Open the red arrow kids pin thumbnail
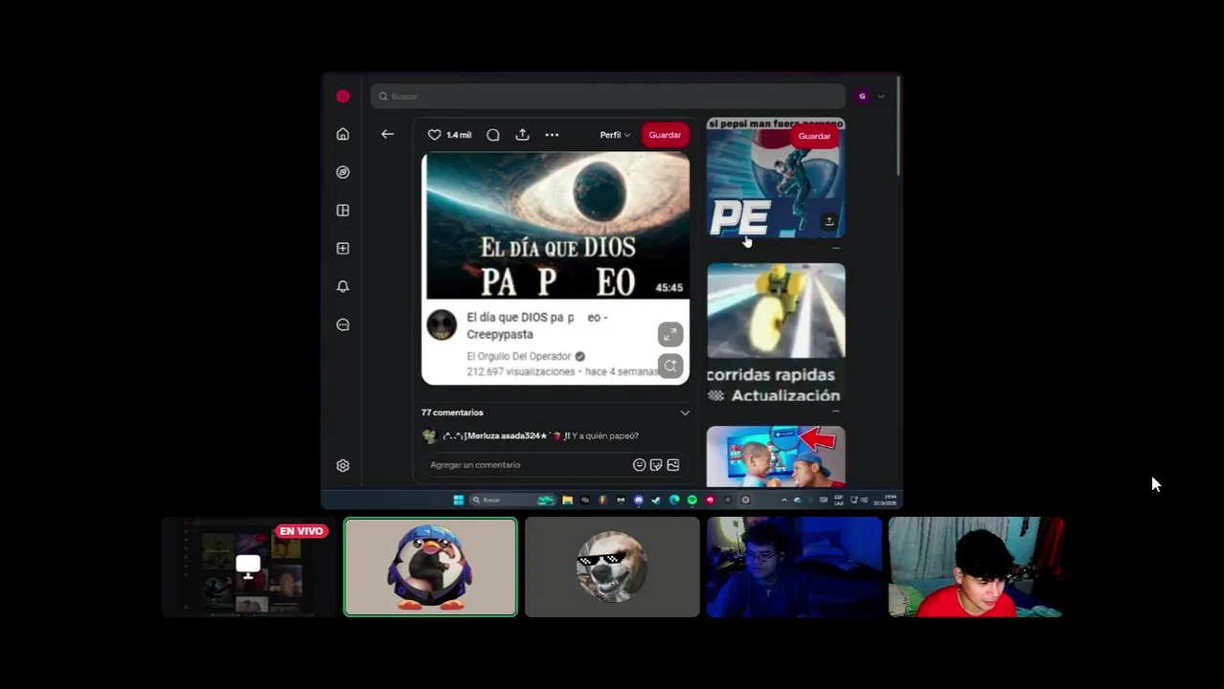The image size is (1224, 689). (x=776, y=457)
